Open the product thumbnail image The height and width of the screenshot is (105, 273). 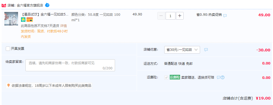11,19
